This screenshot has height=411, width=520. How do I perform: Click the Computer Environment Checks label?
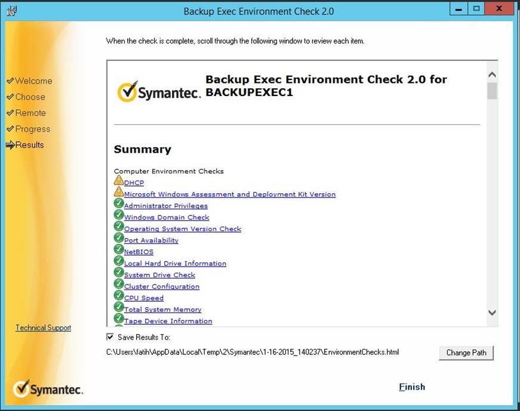(x=169, y=171)
